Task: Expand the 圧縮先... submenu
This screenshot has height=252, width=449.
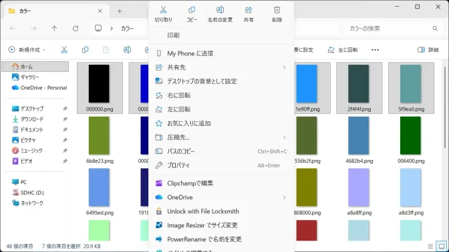Action: point(221,137)
